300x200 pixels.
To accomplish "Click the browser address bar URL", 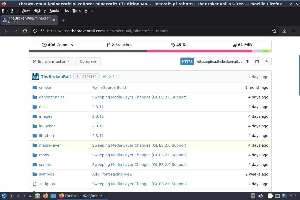I will click(x=107, y=31).
